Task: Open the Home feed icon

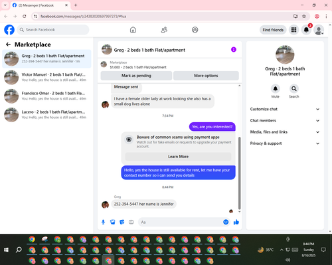Action: [x=133, y=30]
